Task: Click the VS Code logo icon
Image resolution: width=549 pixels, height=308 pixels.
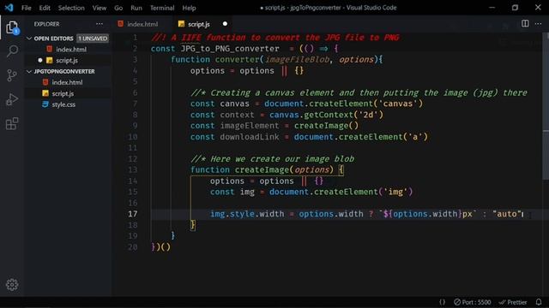Action: (x=9, y=8)
